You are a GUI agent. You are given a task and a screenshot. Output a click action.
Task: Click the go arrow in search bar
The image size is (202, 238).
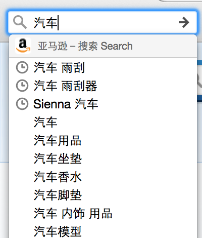coord(184,22)
